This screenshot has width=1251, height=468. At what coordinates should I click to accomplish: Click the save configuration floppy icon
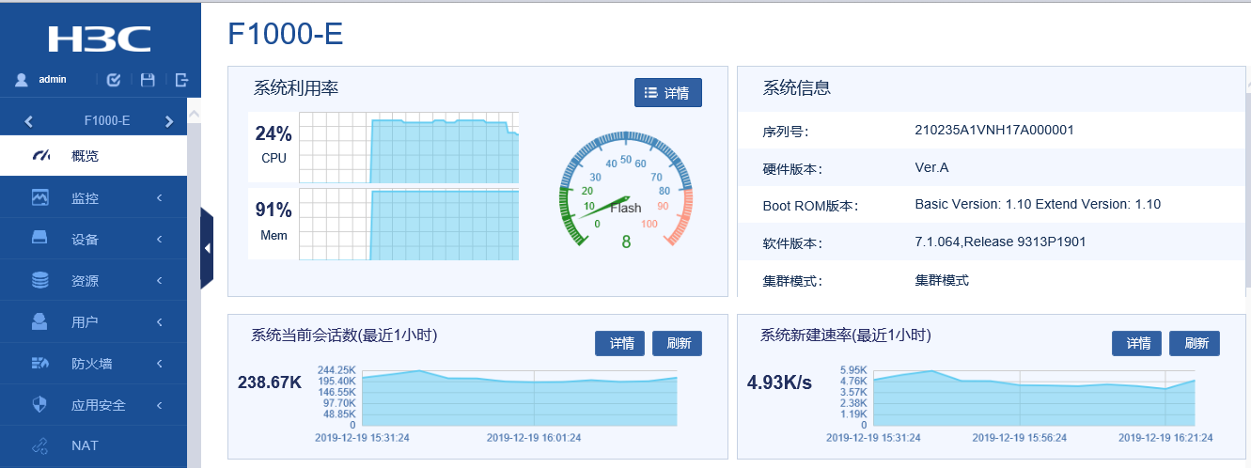(148, 80)
